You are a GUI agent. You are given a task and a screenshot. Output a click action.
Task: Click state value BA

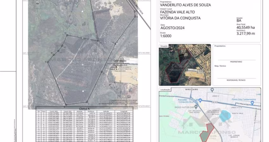click(239, 21)
